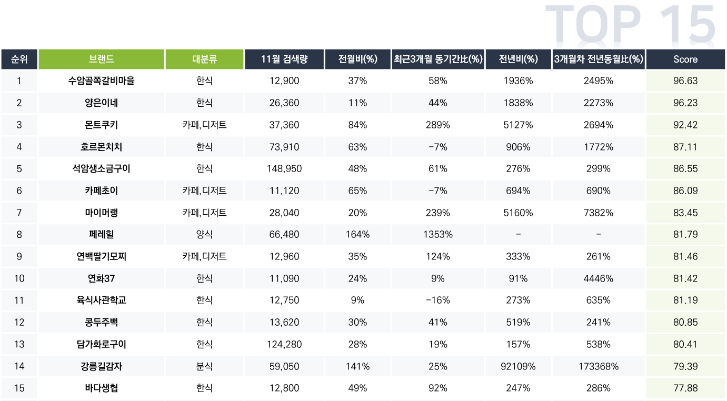727x401 pixels.
Task: Click the green 대분류 column header
Action: pos(204,59)
